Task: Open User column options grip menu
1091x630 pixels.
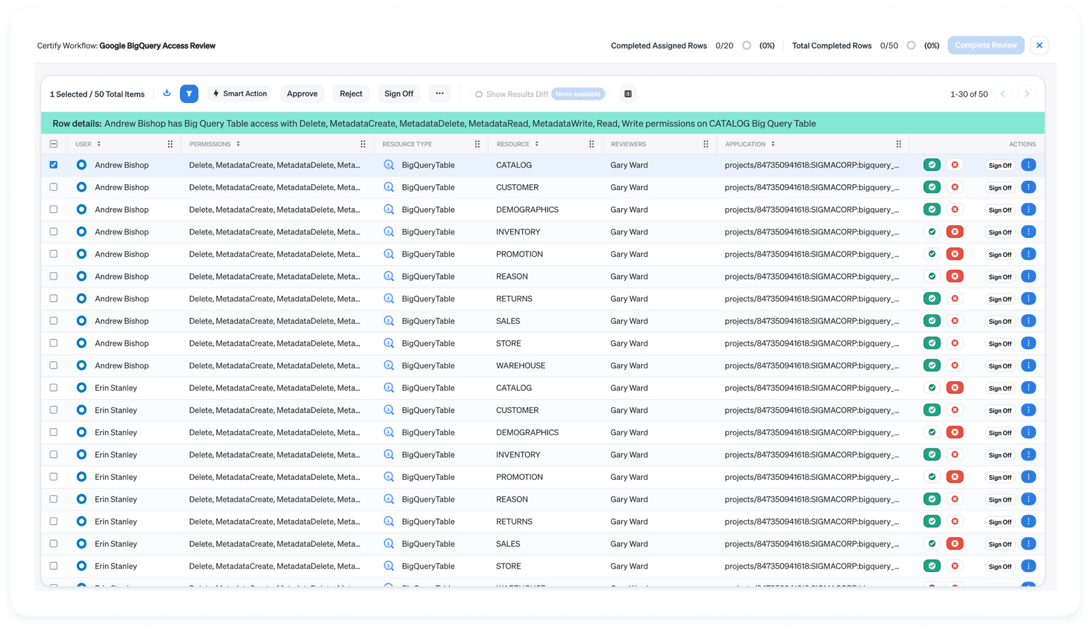Action: 170,144
